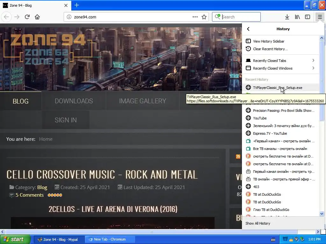Open the 5 Comments link
The width and height of the screenshot is (326, 244).
[30, 195]
